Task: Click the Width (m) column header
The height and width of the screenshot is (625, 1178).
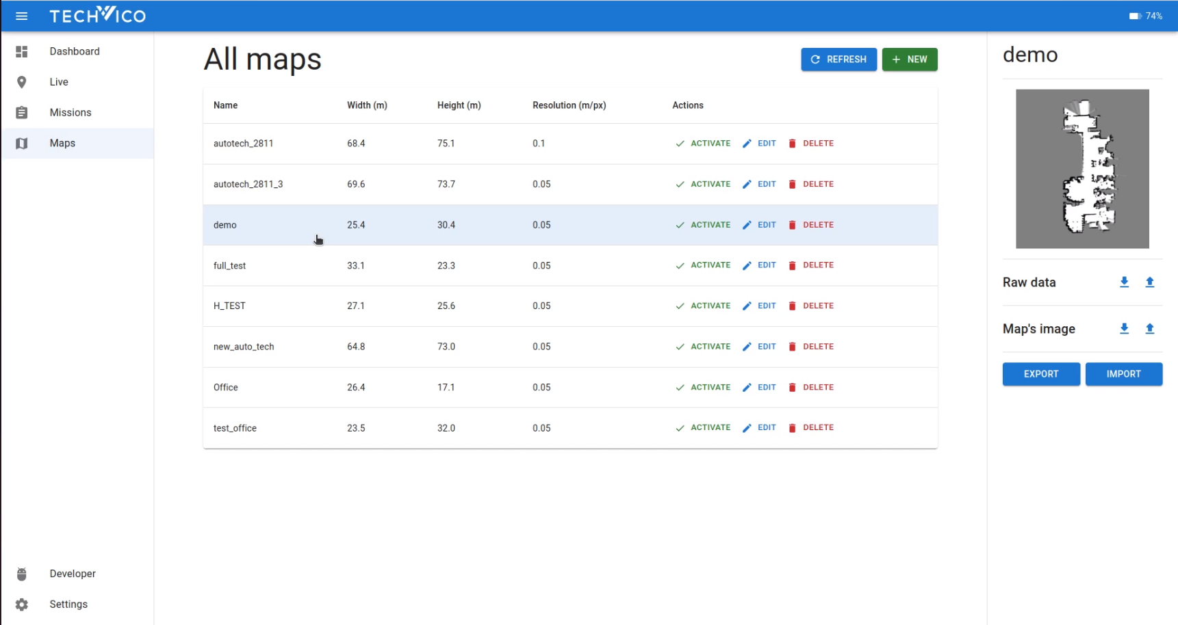Action: point(367,105)
